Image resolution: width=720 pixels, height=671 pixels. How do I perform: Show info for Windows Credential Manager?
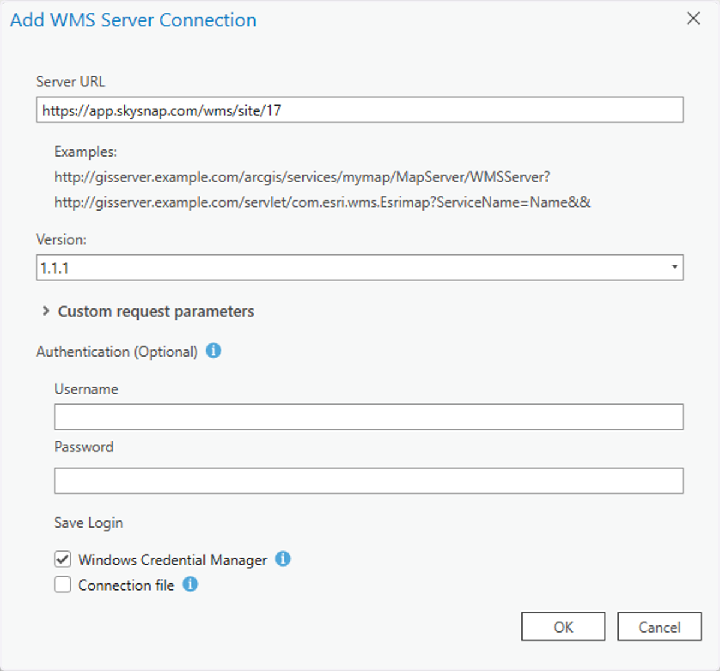point(283,559)
